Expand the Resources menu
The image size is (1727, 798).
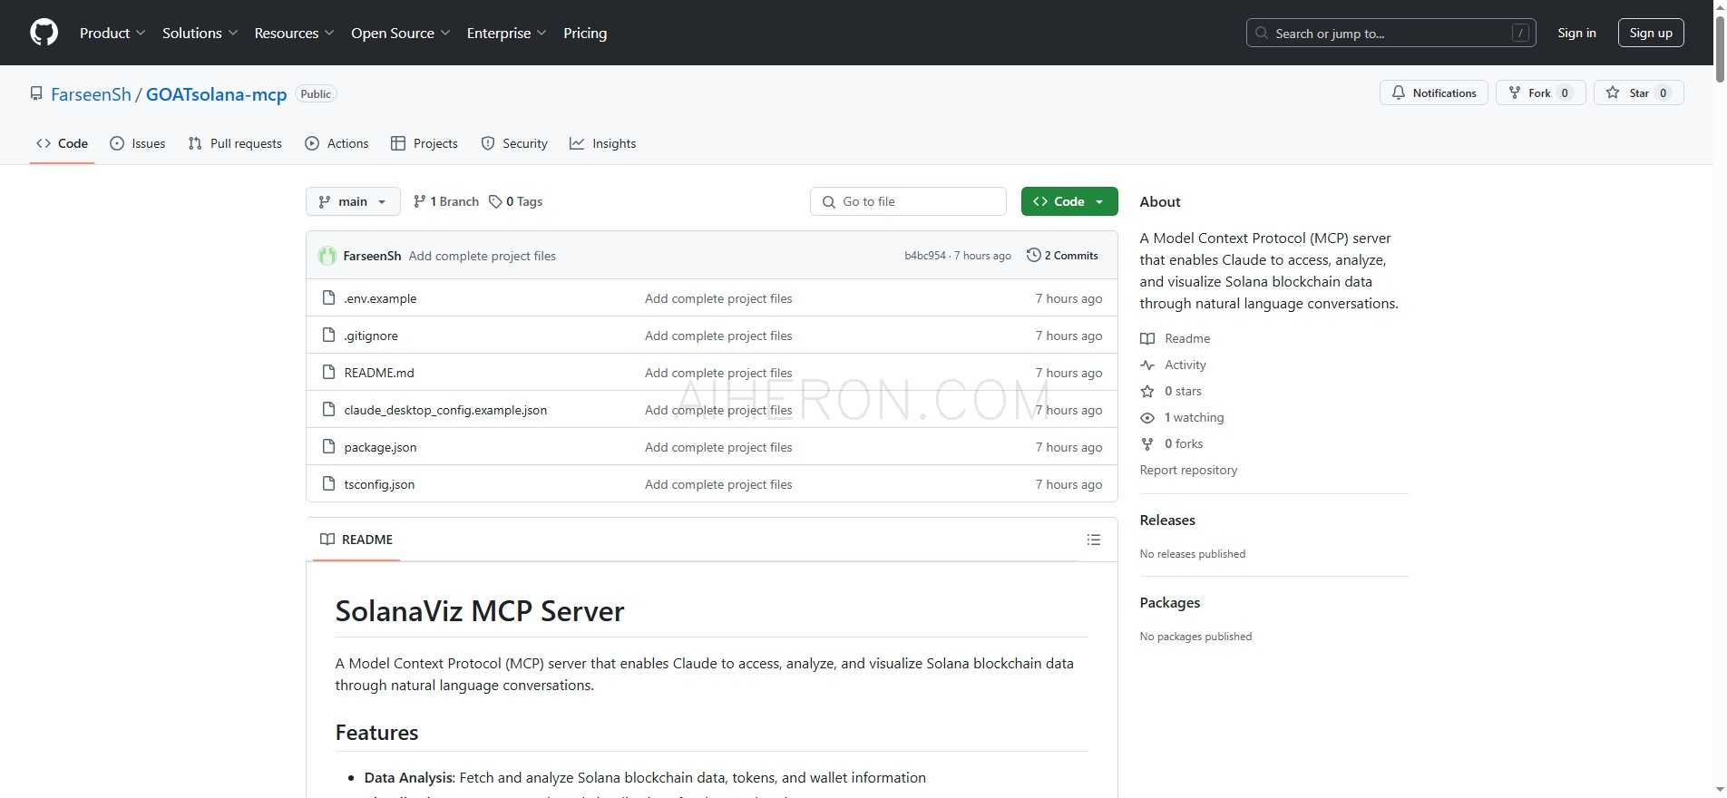click(295, 33)
